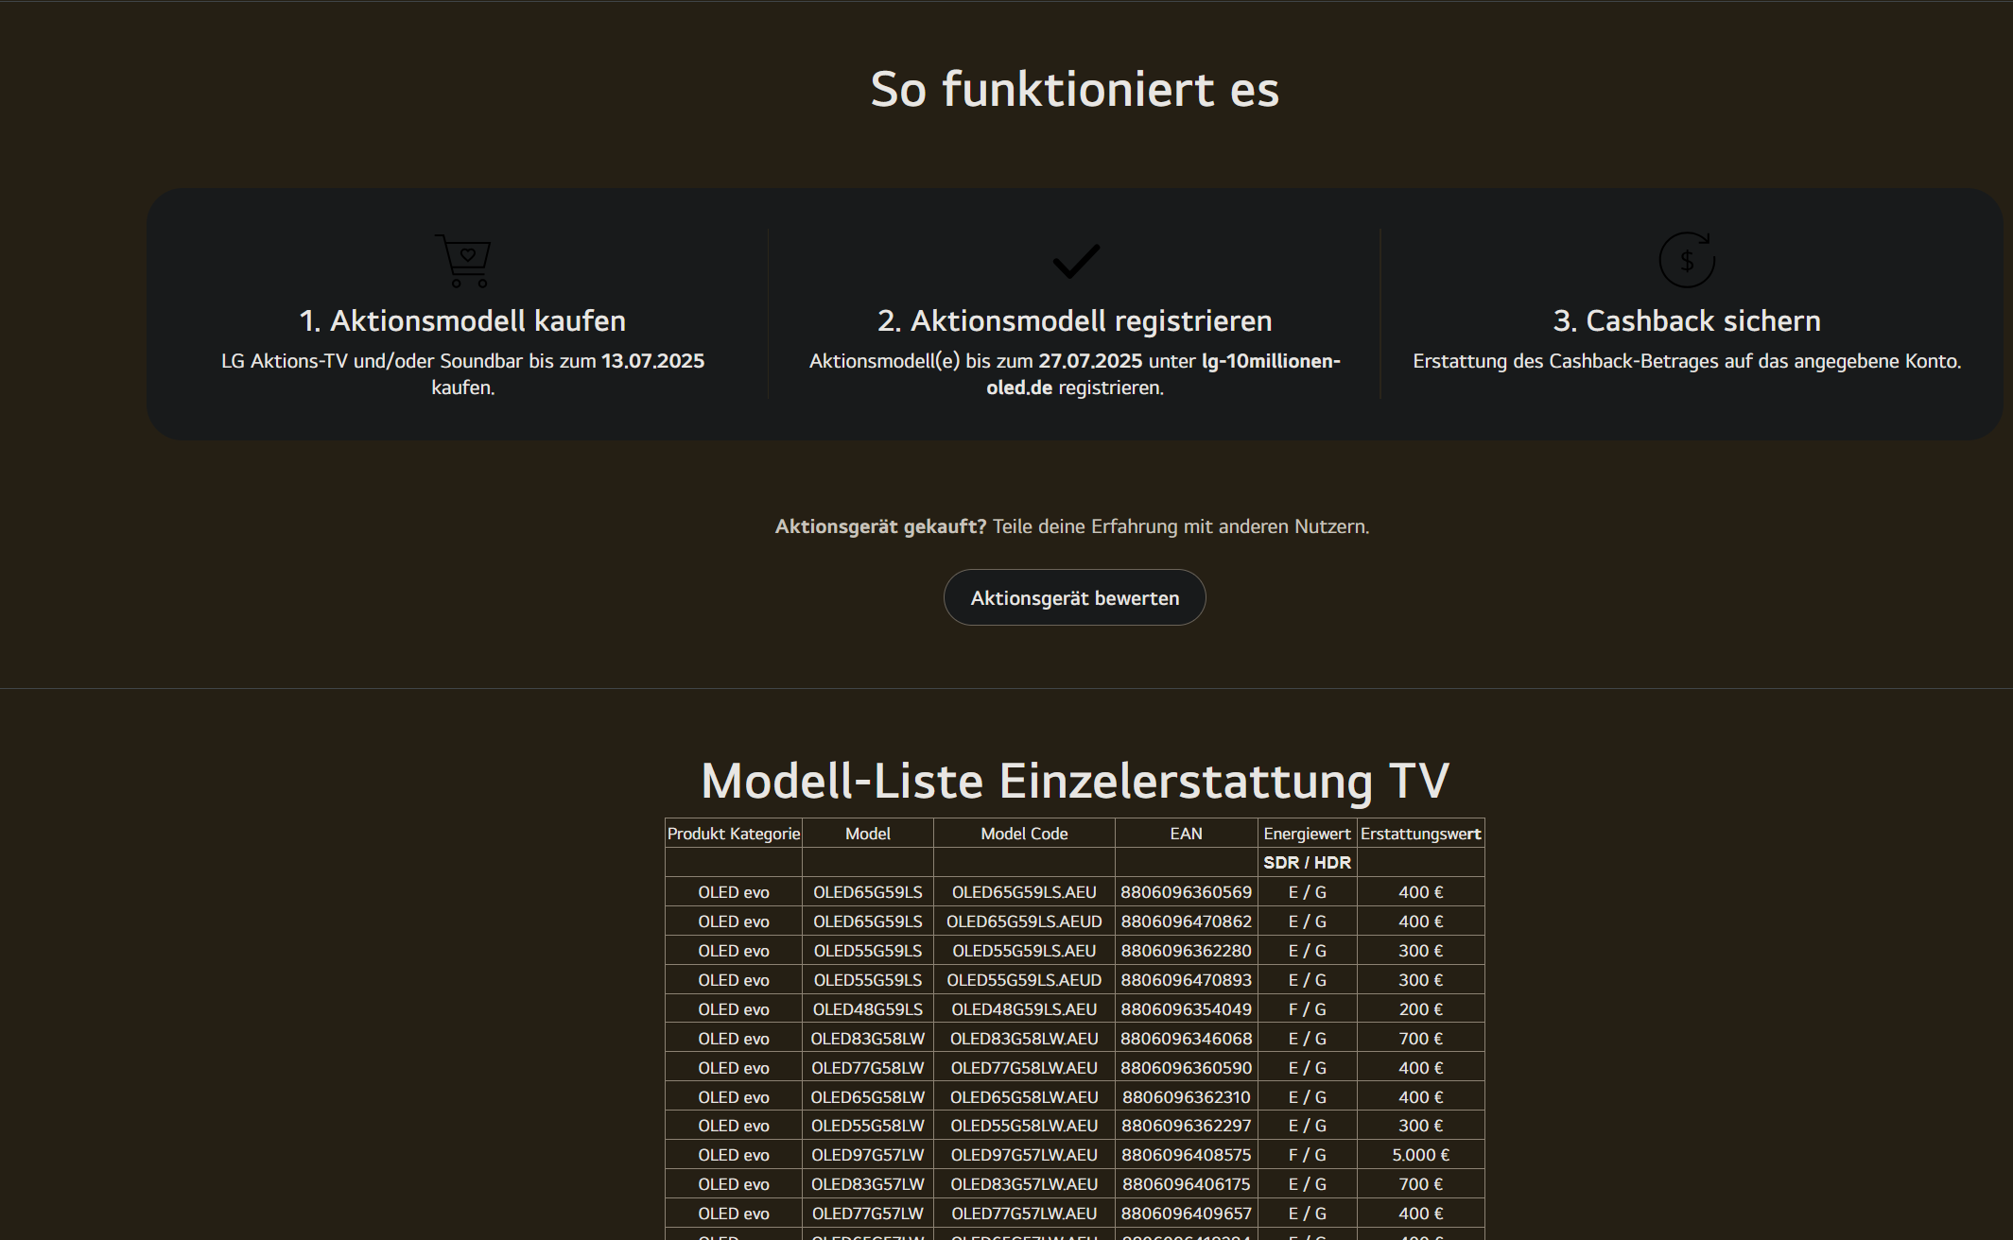
Task: Click the 5.000 € Erstattungswert for OLED97G57LW
Action: point(1420,1154)
